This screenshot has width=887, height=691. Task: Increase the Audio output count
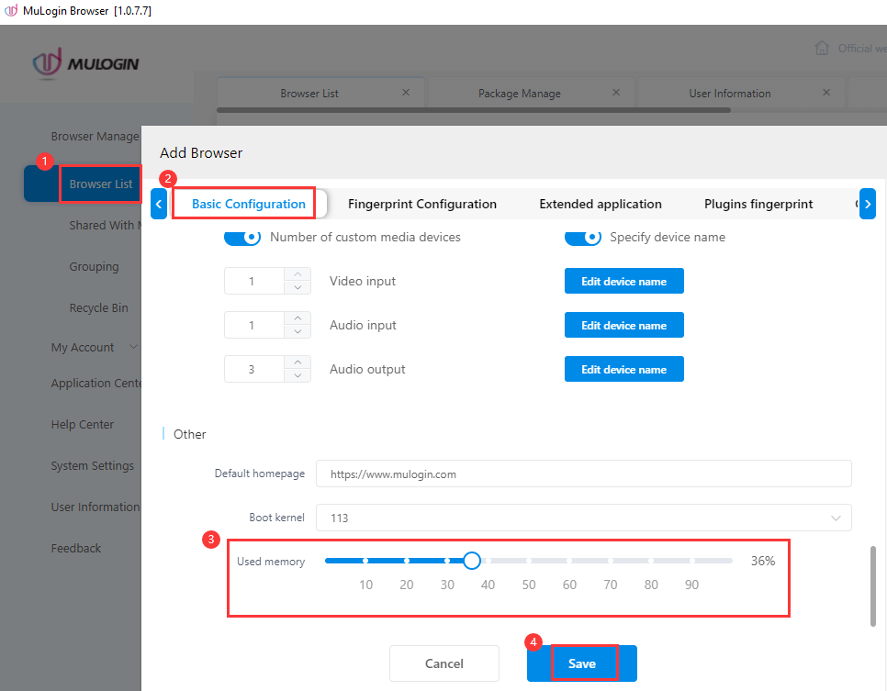click(298, 362)
